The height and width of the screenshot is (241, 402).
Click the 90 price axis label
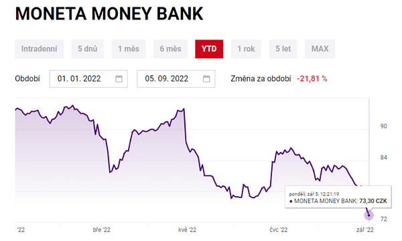pyautogui.click(x=383, y=127)
